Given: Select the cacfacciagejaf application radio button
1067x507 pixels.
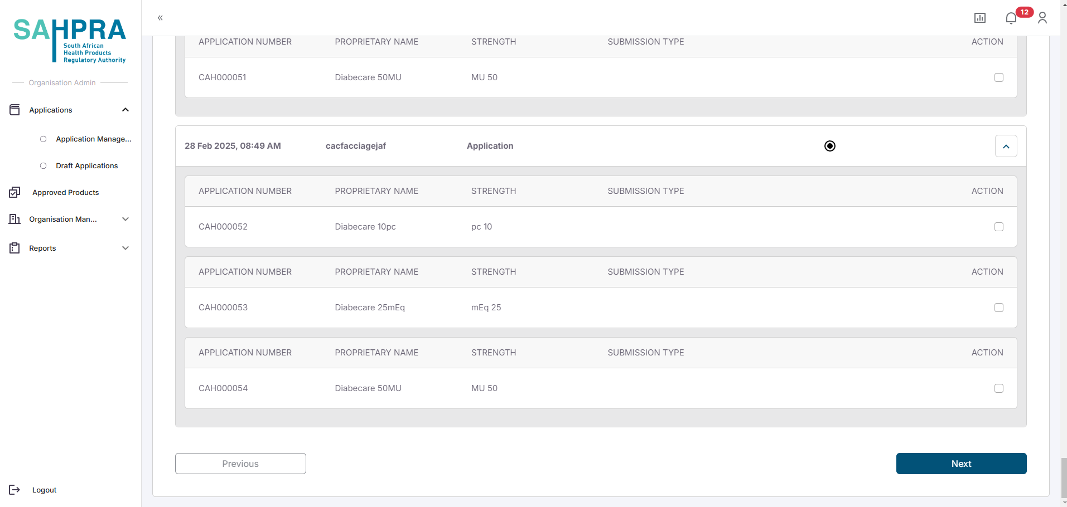Looking at the screenshot, I should point(829,146).
